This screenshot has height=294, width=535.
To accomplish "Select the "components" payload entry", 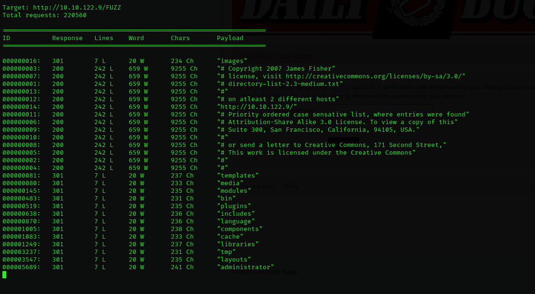I will 240,229.
